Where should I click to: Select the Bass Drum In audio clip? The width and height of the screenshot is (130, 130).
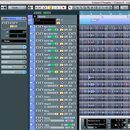coord(105,28)
